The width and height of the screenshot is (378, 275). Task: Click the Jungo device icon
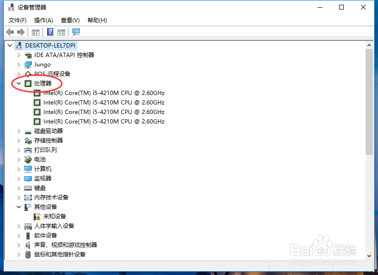28,65
